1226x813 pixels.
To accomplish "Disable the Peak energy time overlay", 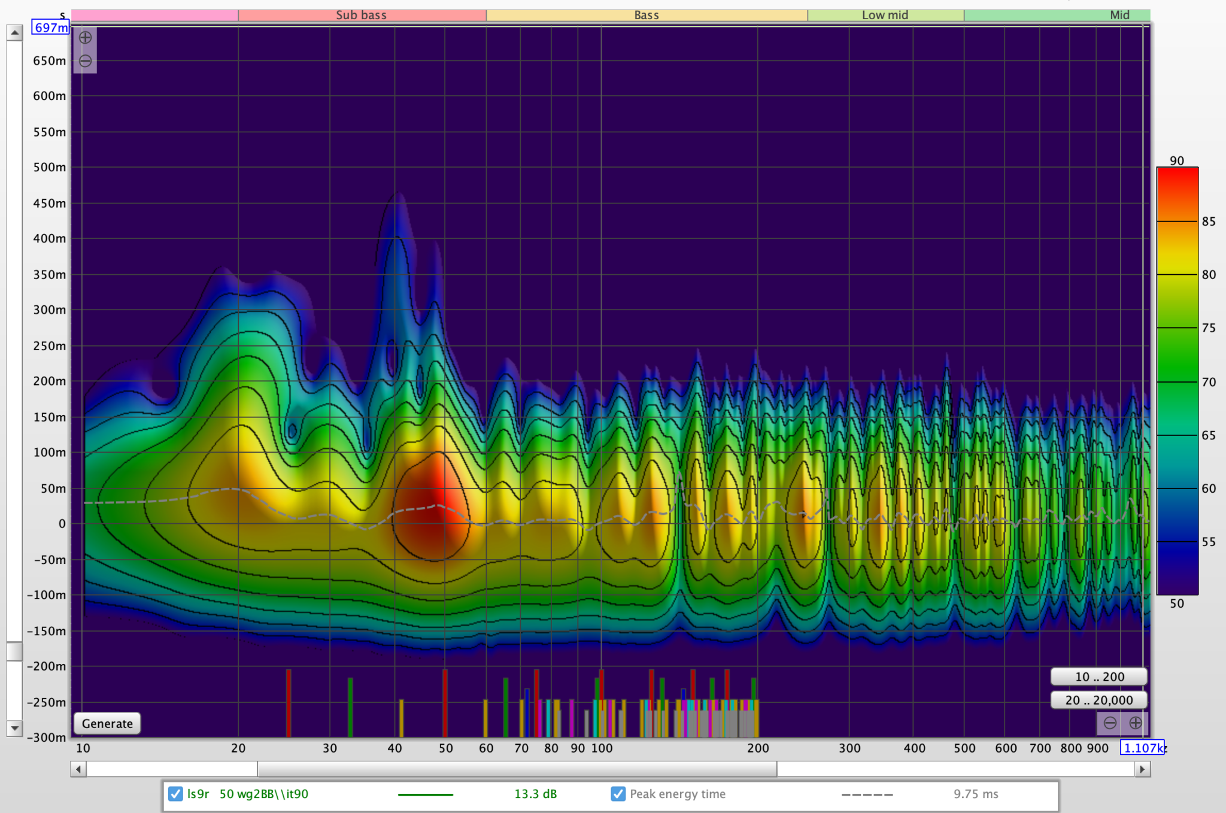I will pyautogui.click(x=618, y=794).
